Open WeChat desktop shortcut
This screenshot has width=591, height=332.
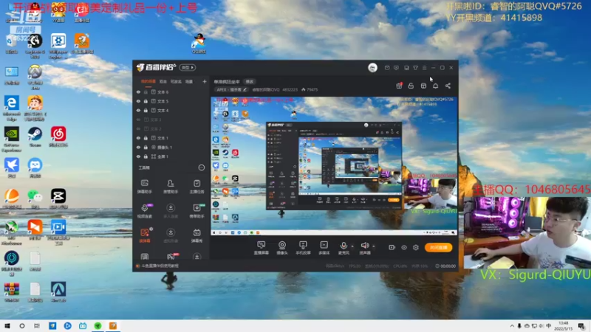tap(35, 199)
